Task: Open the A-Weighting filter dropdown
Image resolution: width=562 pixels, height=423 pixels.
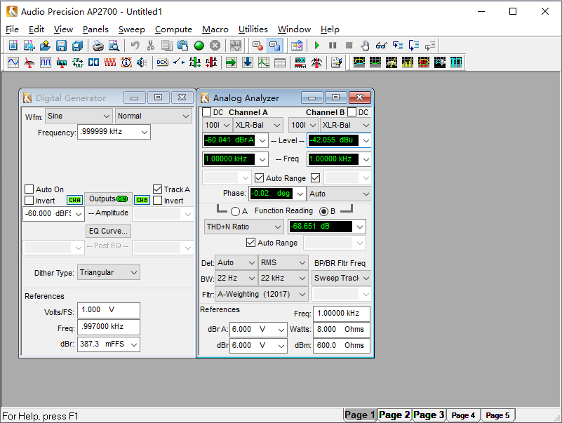Action: coord(262,295)
